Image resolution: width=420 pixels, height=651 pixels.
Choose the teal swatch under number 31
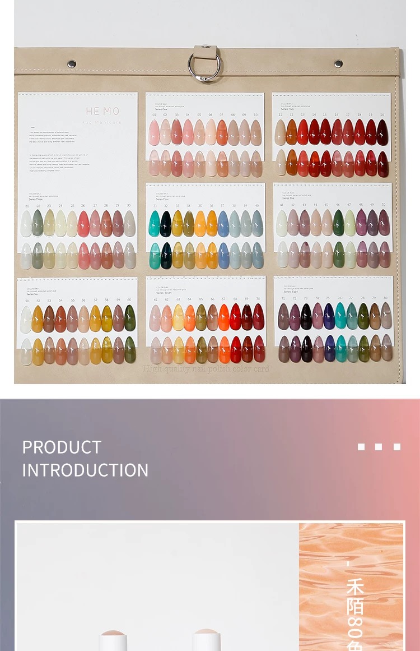click(x=154, y=224)
